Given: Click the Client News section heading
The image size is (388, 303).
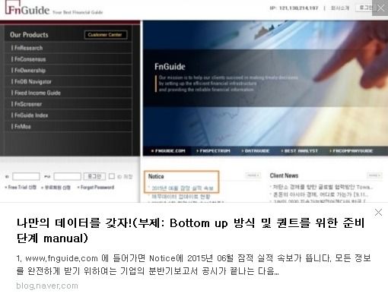Looking at the screenshot, I should click(284, 175).
